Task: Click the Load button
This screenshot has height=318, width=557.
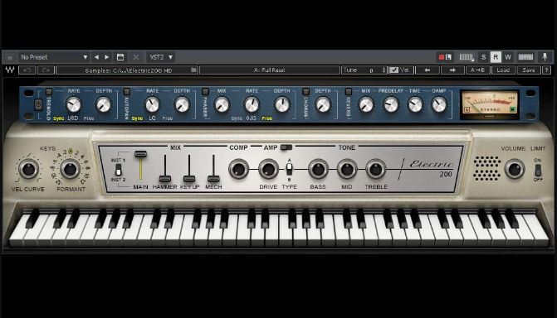Action: tap(503, 70)
